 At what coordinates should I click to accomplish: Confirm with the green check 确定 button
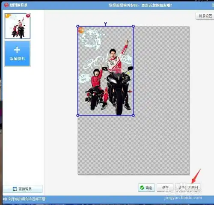point(146,187)
